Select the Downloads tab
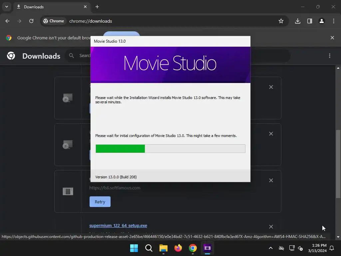 click(x=52, y=7)
